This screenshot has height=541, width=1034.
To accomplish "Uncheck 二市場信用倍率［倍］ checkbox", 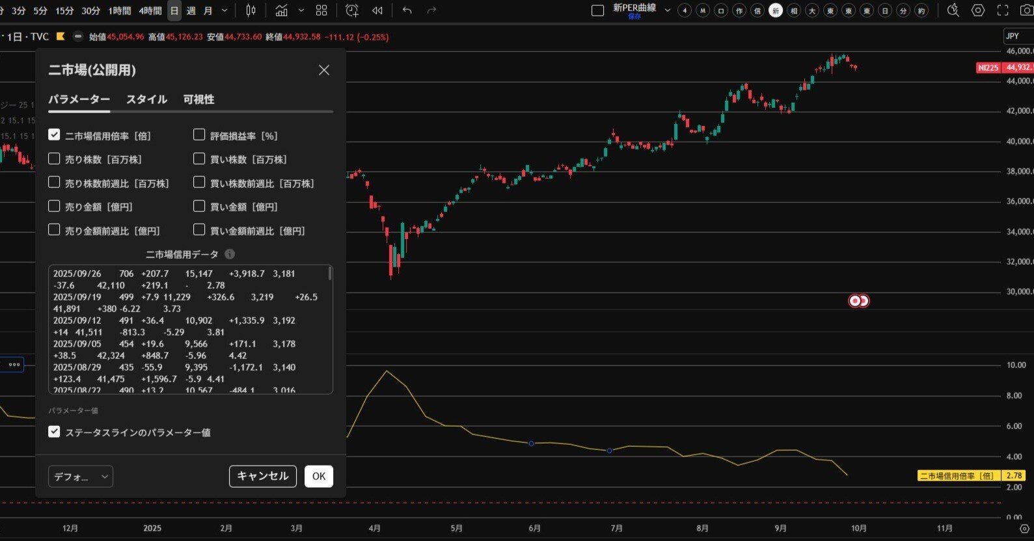I will pyautogui.click(x=54, y=135).
